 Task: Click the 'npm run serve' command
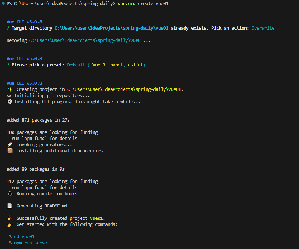[30, 243]
